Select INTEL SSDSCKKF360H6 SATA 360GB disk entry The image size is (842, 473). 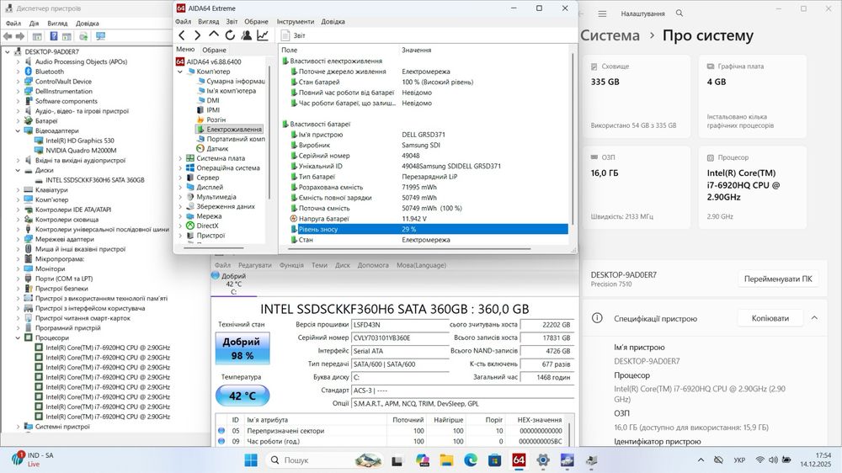(90, 180)
